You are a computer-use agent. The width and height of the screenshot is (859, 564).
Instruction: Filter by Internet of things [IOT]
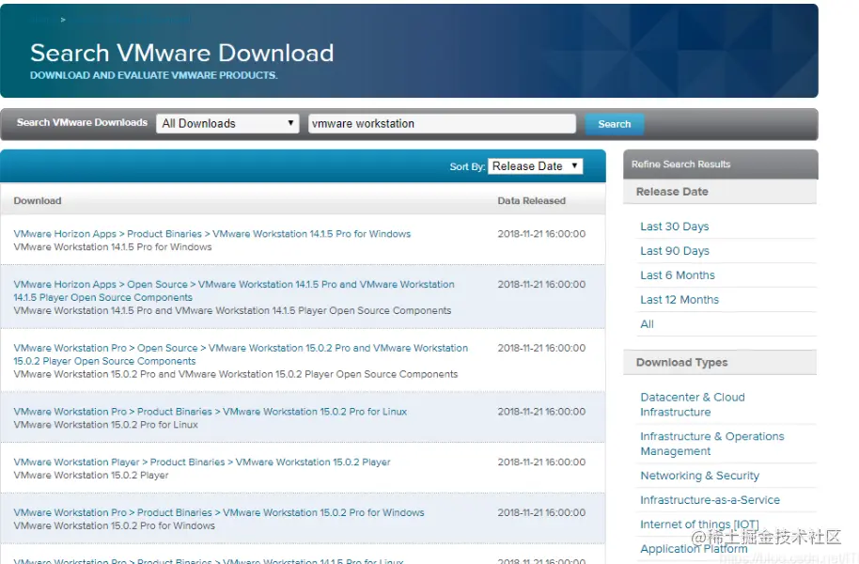click(x=699, y=525)
